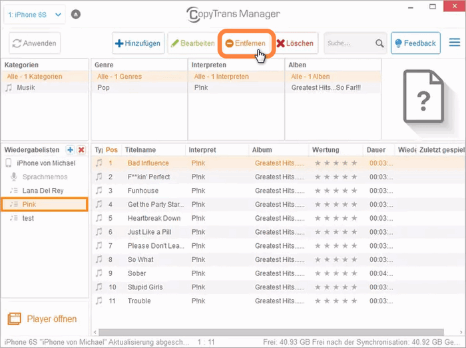Click the magnifier search icon
This screenshot has width=466, height=348.
coord(379,43)
